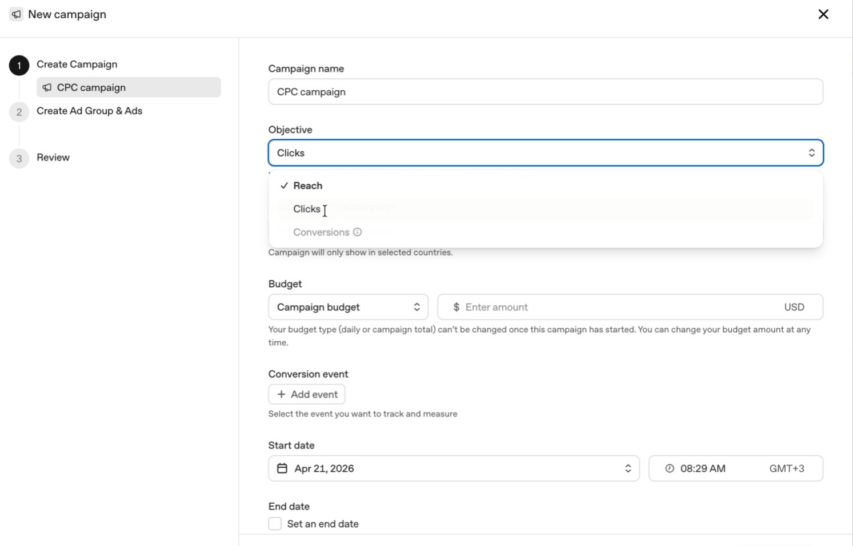Select the checked Reach objective option

point(309,185)
